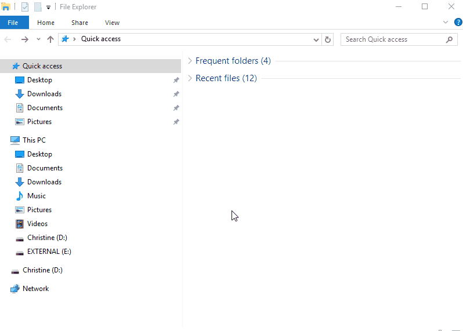Open the Recent locations dropdown arrow

(x=38, y=39)
